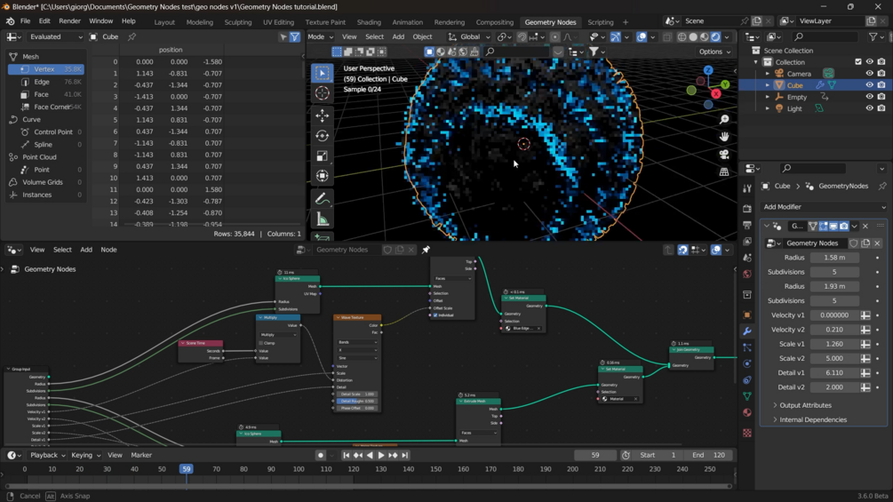Screen dimensions: 893x502
Task: Select the Rotate tool in viewport toolbar
Action: (x=323, y=136)
